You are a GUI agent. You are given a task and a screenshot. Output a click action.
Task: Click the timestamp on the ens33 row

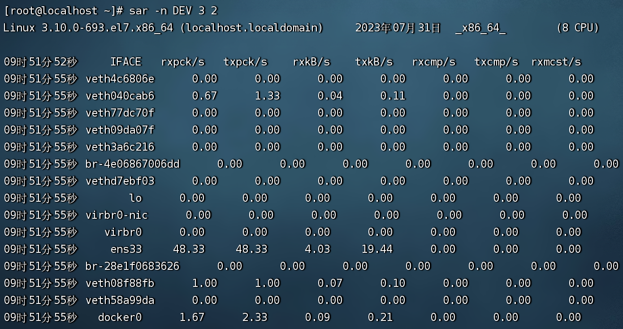(41, 249)
